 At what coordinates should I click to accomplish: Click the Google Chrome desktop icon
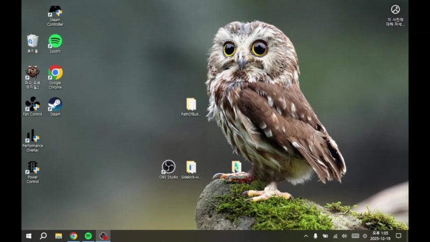coord(55,73)
